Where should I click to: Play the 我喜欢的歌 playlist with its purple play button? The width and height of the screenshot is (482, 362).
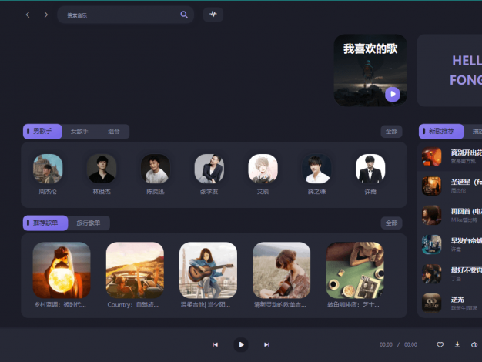[x=392, y=94]
